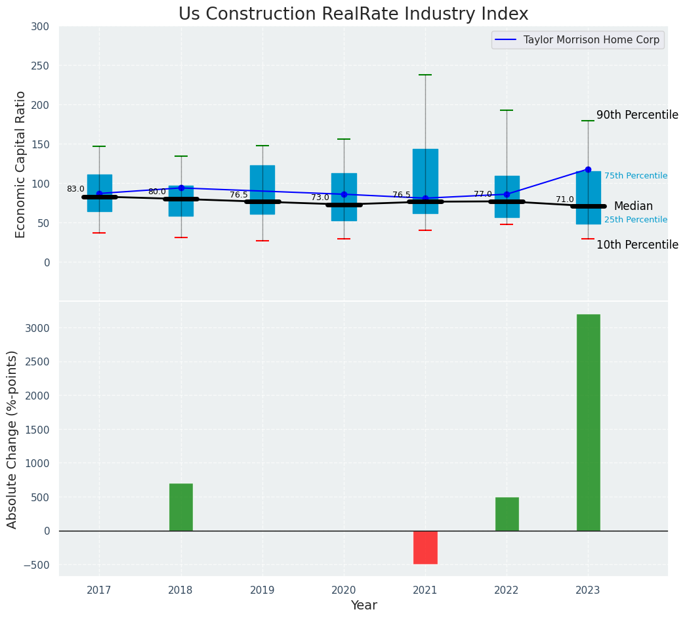Select the red 2021 negative change bar
Screen dimensions: 685x618
click(x=425, y=547)
